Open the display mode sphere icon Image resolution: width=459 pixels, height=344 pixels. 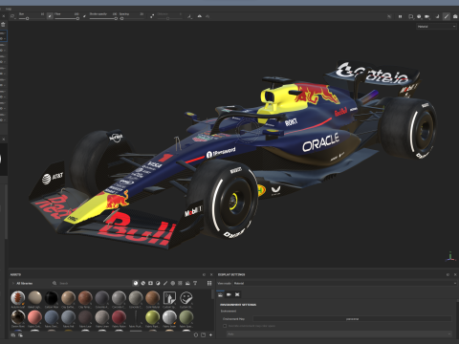[x=419, y=16]
